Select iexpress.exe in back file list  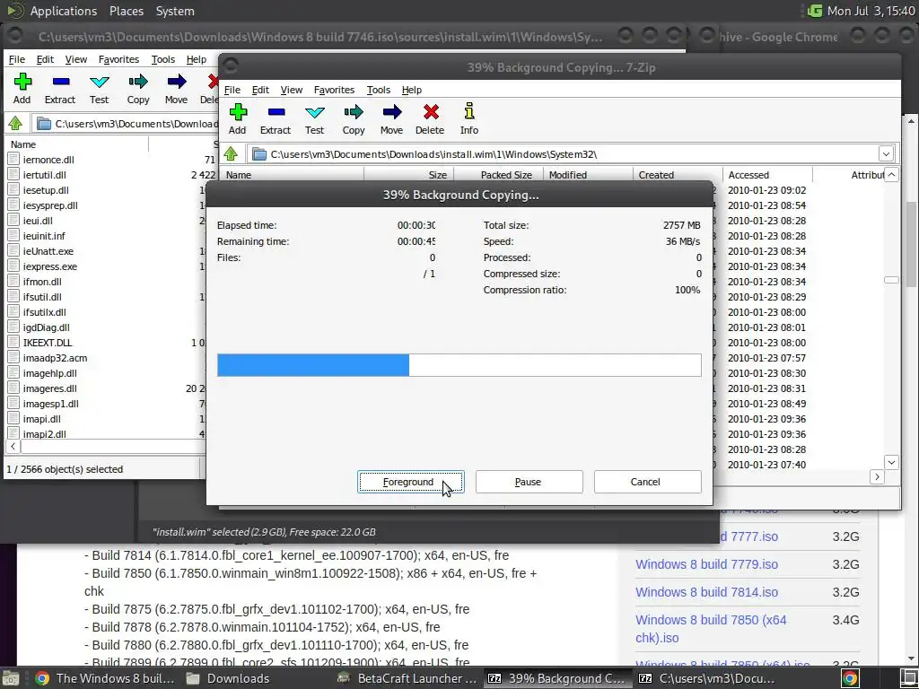click(50, 266)
